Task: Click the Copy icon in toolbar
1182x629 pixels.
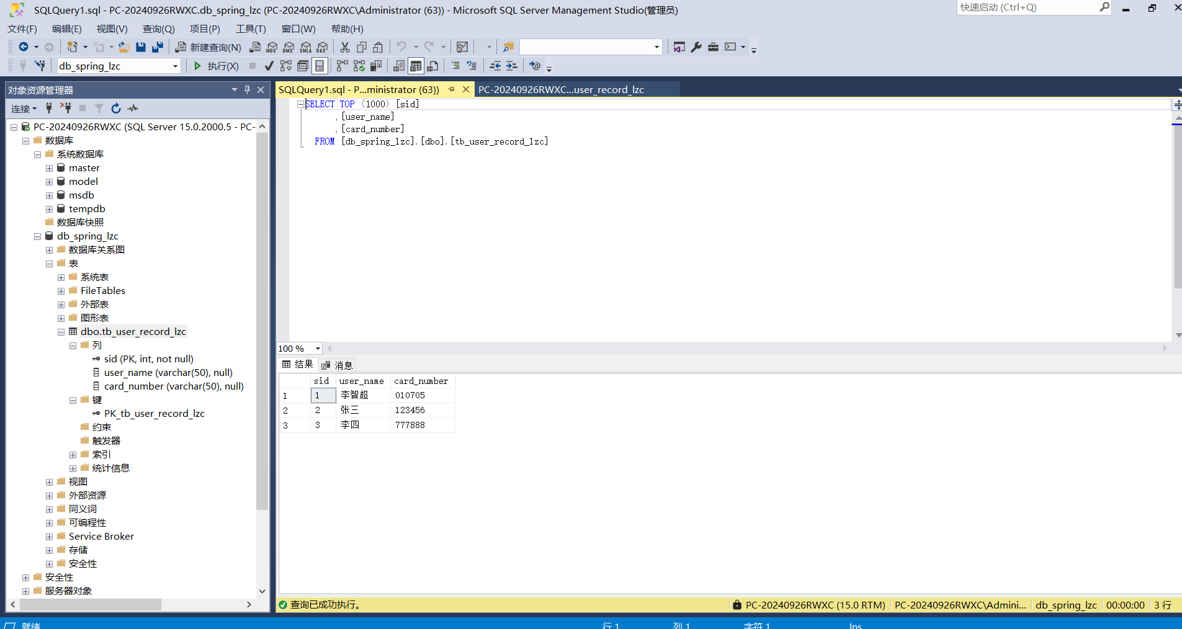Action: point(362,47)
